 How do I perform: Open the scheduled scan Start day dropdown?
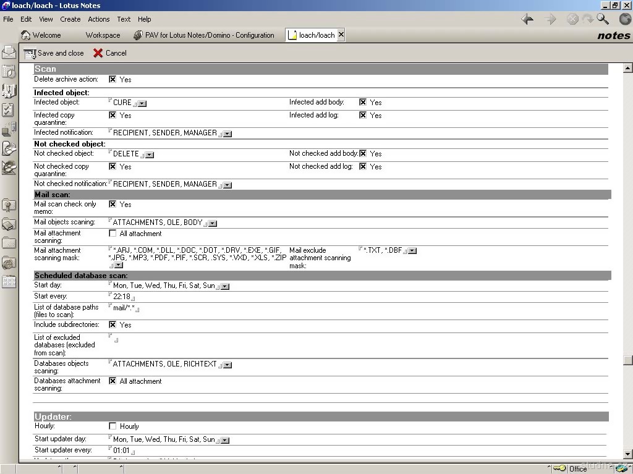pos(225,287)
